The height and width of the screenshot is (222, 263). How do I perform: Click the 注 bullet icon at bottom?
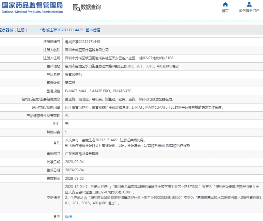tap(55, 217)
